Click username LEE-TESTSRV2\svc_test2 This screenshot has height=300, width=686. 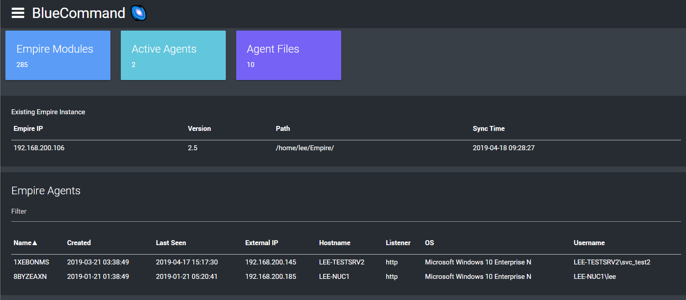point(612,262)
